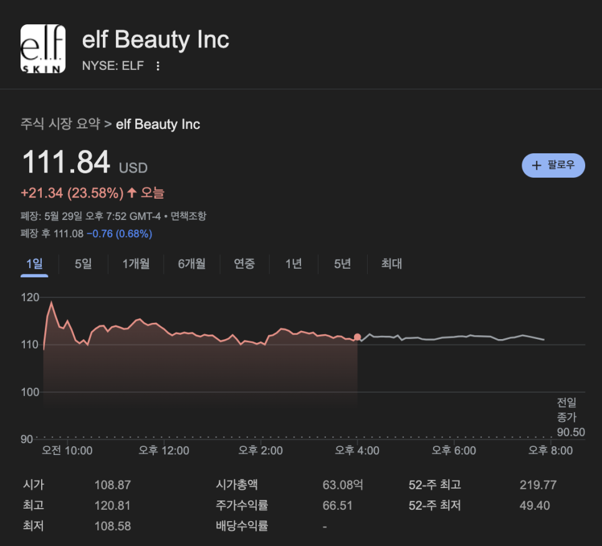Viewport: 602px width, 546px height.
Task: Click the 최저 value 108.58
Action: tap(113, 526)
